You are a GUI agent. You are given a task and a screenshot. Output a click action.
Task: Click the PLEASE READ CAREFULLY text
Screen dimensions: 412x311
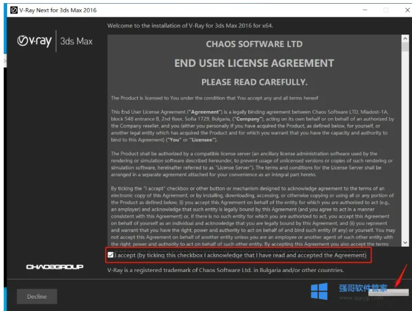tap(254, 82)
